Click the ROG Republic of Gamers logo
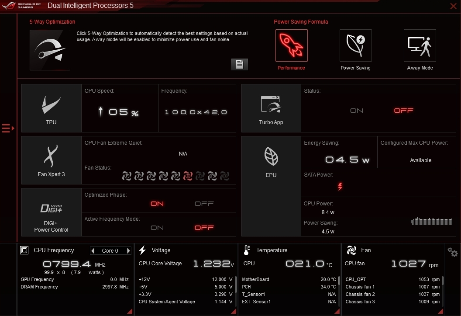Viewport: 461px width, 316px height. (x=22, y=5)
